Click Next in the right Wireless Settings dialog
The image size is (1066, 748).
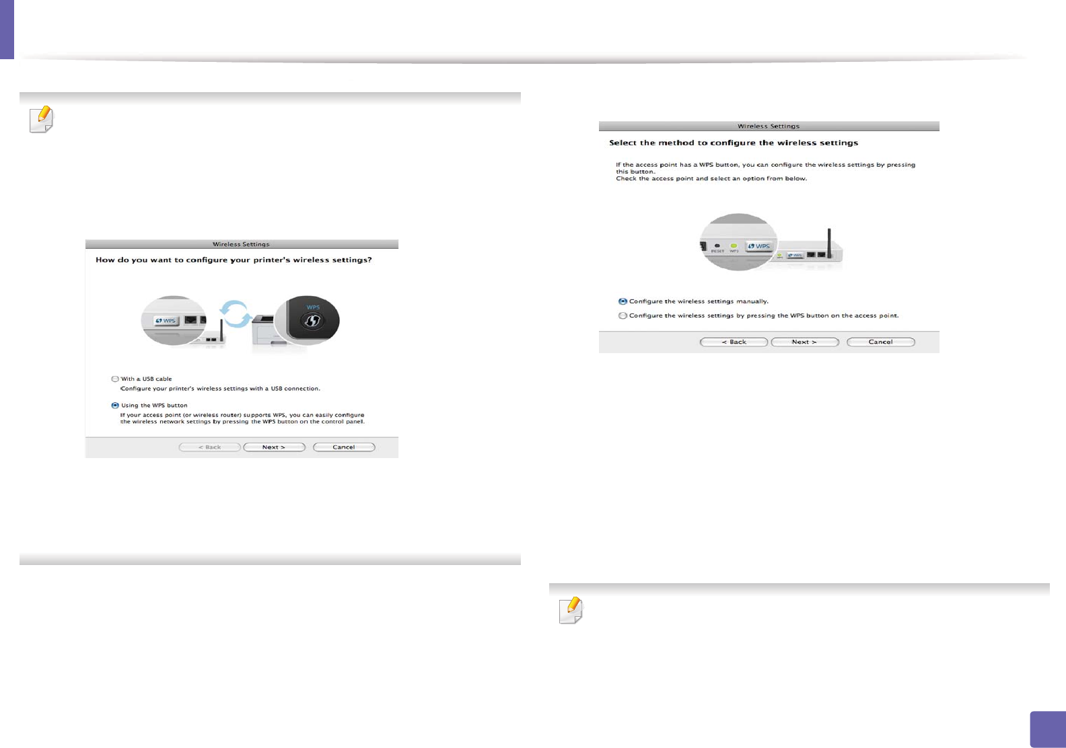pyautogui.click(x=805, y=342)
